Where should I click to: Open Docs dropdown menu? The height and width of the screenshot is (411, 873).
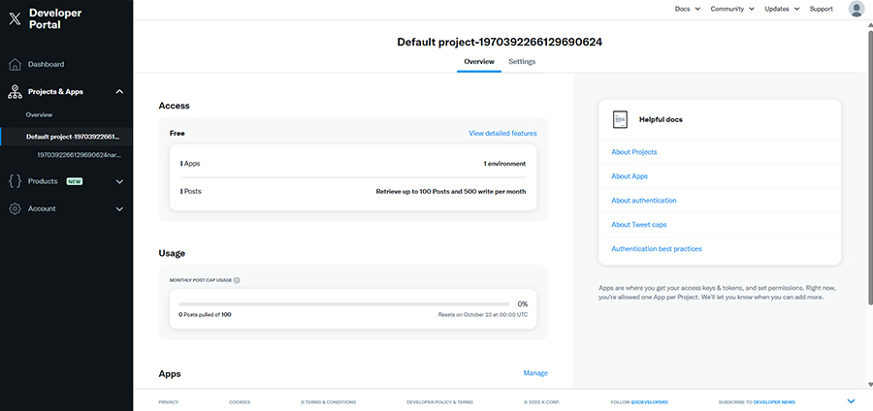tap(688, 9)
